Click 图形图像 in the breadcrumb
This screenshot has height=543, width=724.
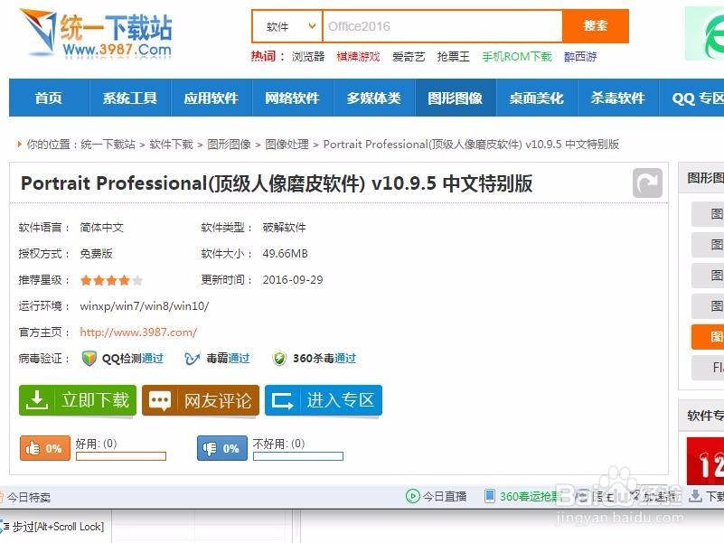pyautogui.click(x=229, y=145)
